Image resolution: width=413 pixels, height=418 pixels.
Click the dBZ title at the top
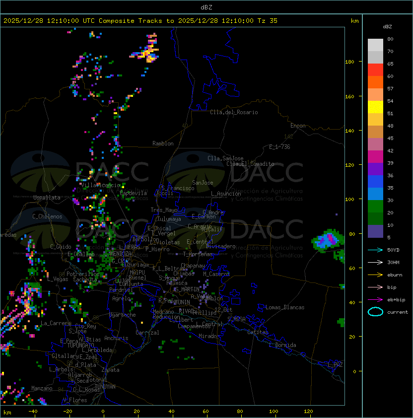206,7
